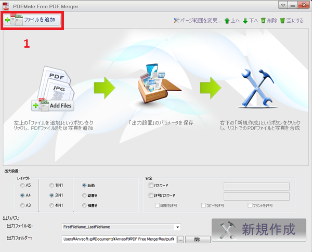Tick the 編集を許可 checkbox
Viewport: 312px width, 252px height.
pyautogui.click(x=157, y=205)
